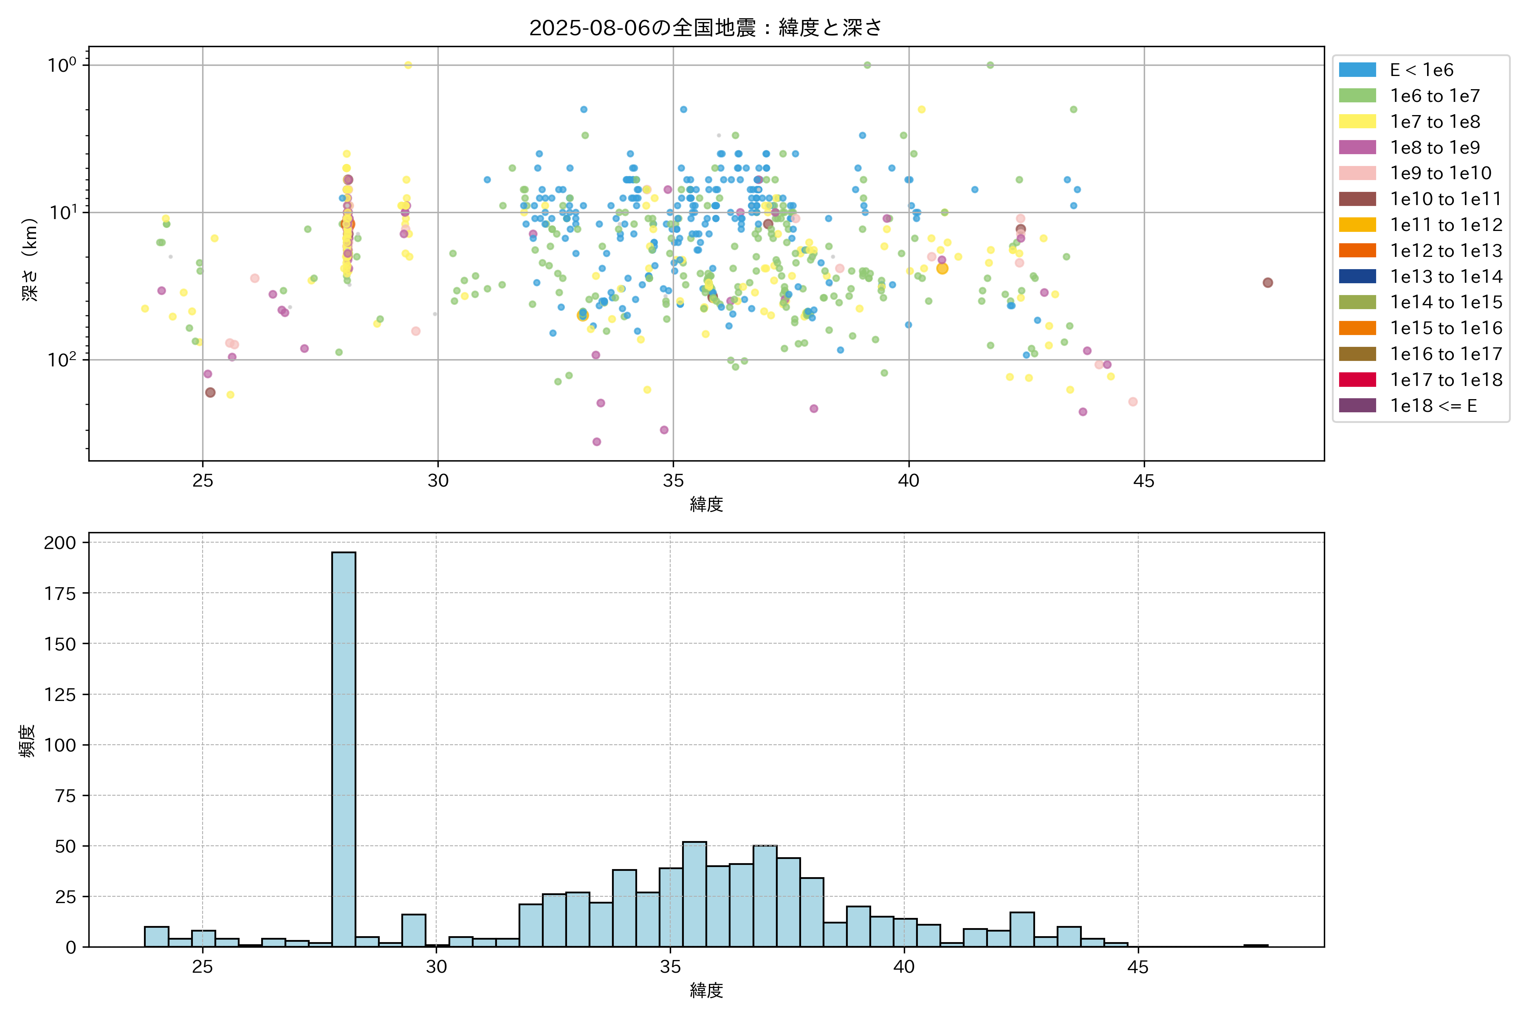This screenshot has width=1529, height=1019.
Task: Click the 200 tick label on the histogram axis
Action: [x=60, y=543]
